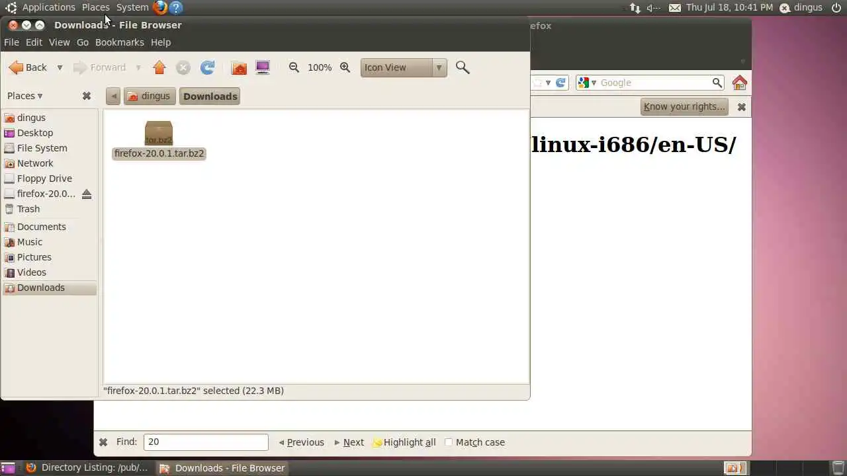Click the blue Help launcher icon
The width and height of the screenshot is (847, 476).
coord(175,7)
